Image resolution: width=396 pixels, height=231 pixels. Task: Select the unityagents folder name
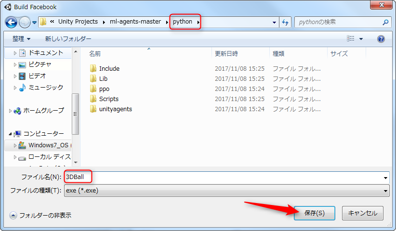coord(116,109)
